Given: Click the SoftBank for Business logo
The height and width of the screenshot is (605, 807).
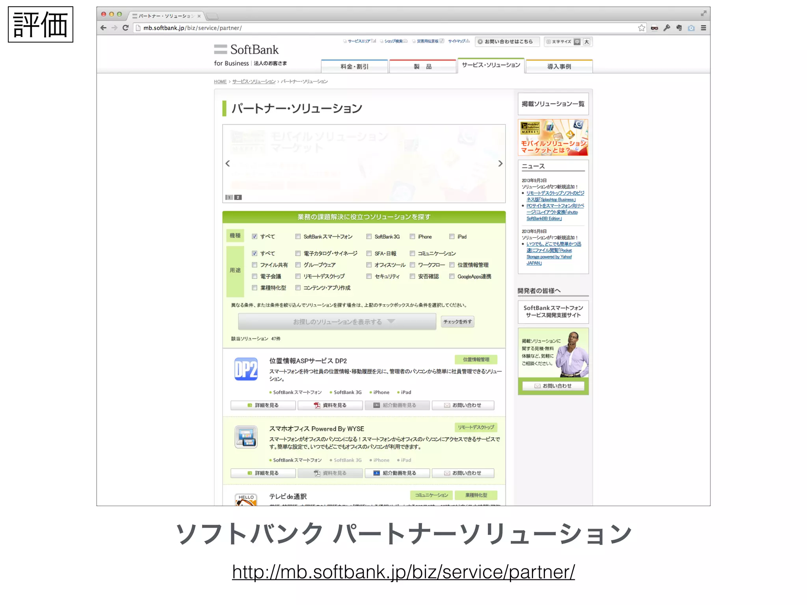Looking at the screenshot, I should (x=250, y=55).
